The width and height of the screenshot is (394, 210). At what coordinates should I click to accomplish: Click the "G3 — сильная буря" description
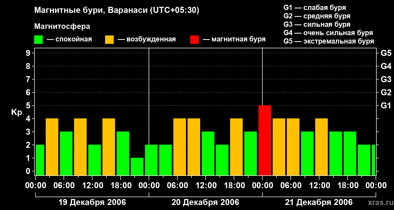(317, 24)
